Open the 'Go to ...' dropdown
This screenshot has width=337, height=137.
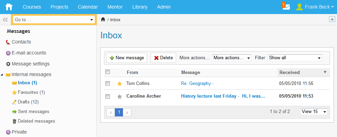coord(54,20)
